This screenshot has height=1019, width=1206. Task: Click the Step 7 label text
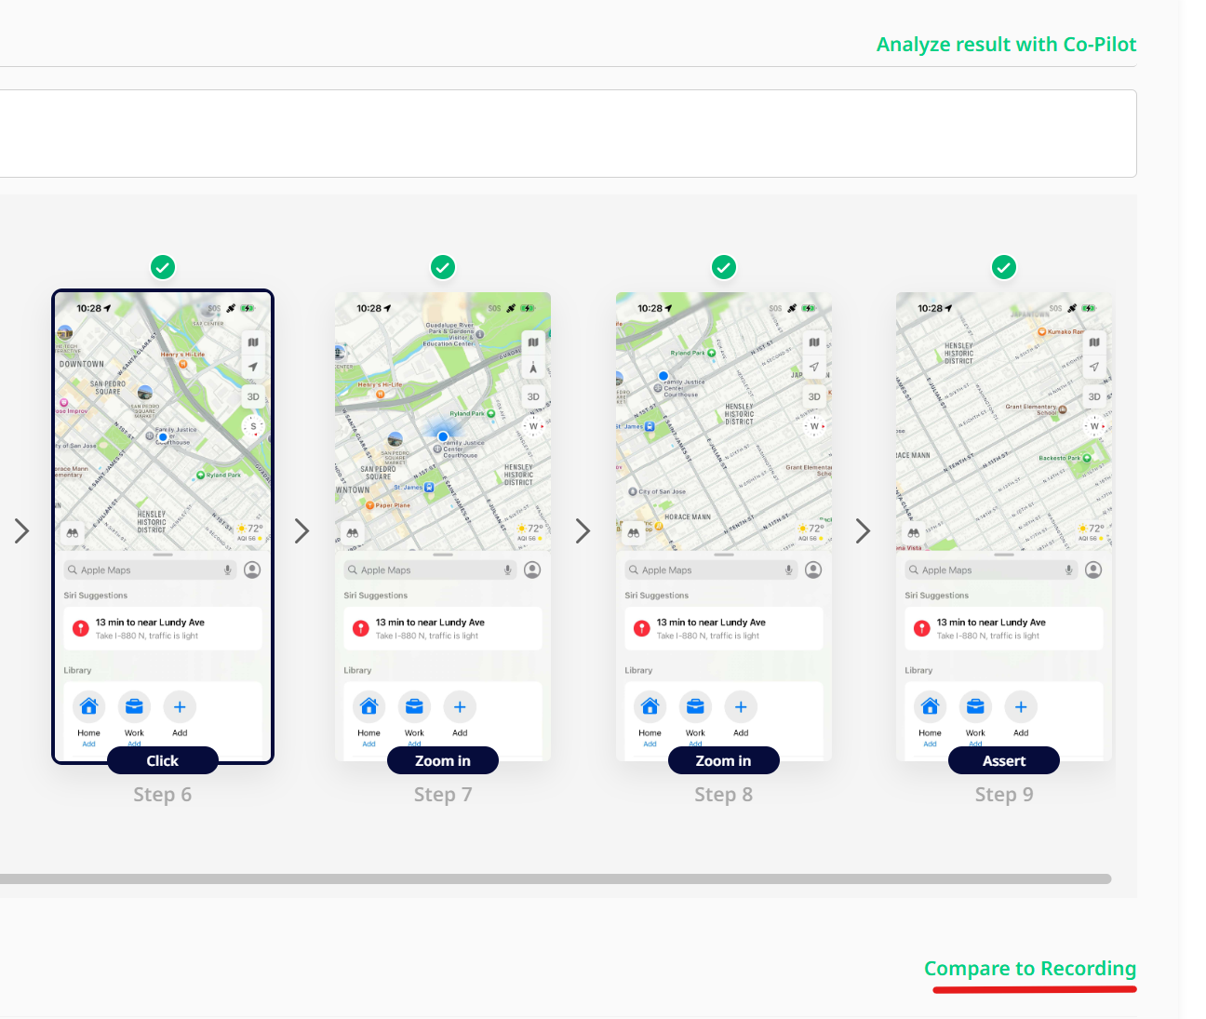point(443,795)
